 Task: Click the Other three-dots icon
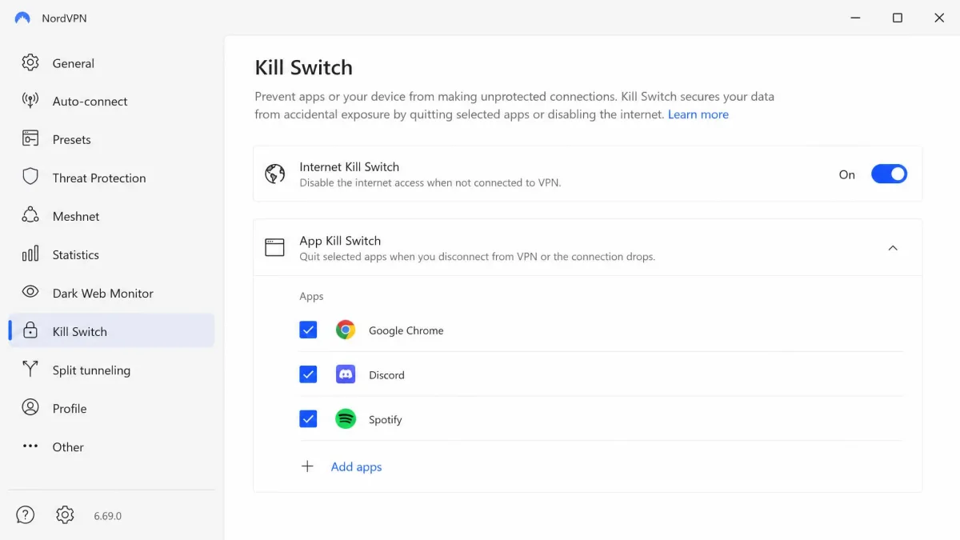[30, 446]
